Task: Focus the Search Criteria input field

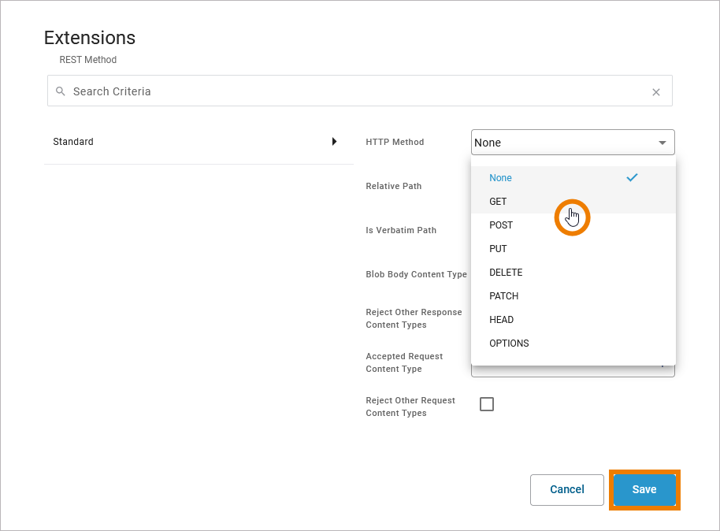Action: 354,91
